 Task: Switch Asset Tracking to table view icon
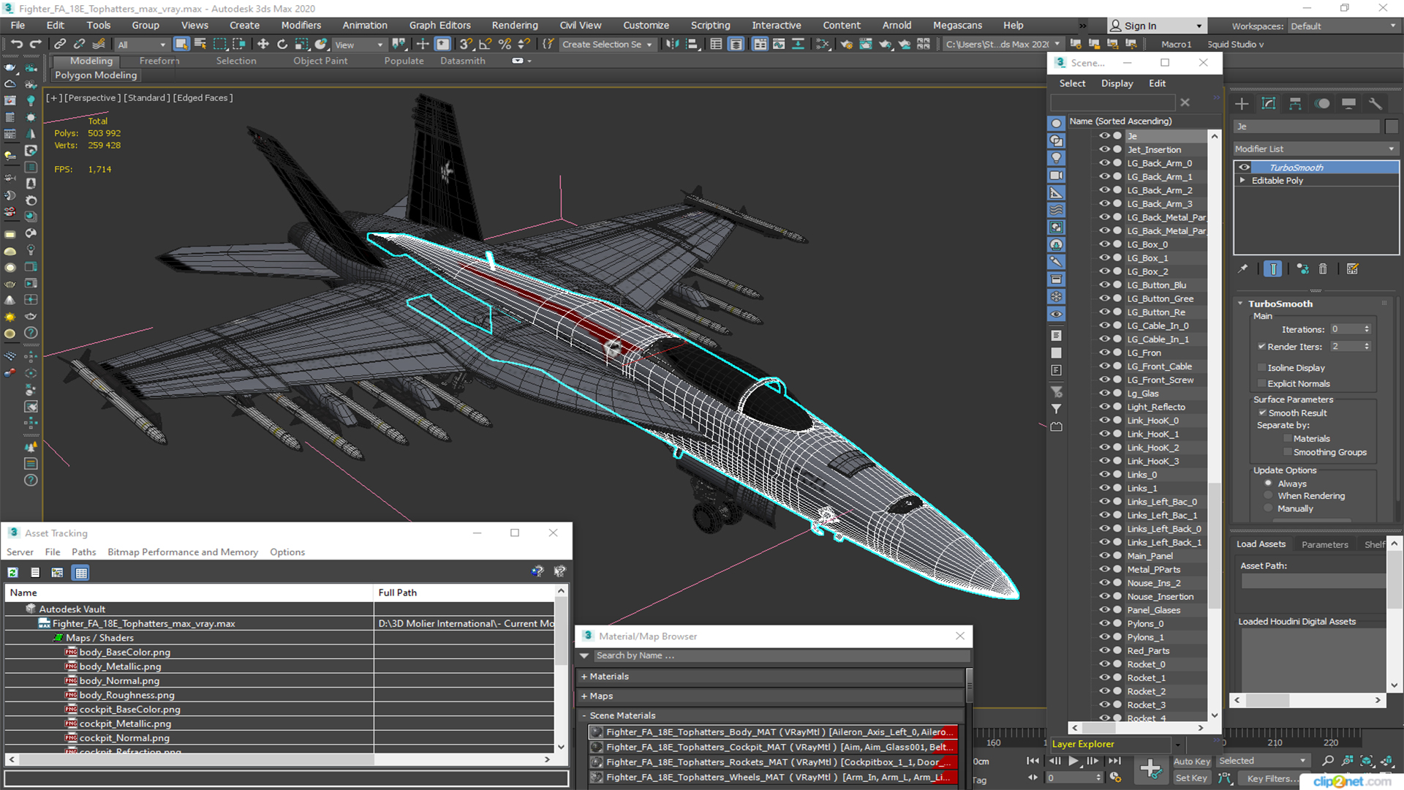pos(81,573)
